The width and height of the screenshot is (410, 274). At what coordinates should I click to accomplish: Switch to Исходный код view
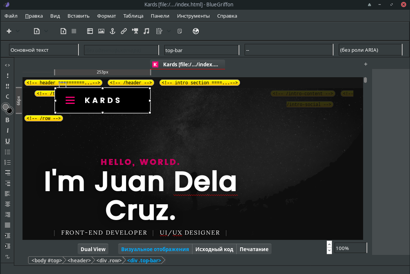click(x=214, y=249)
